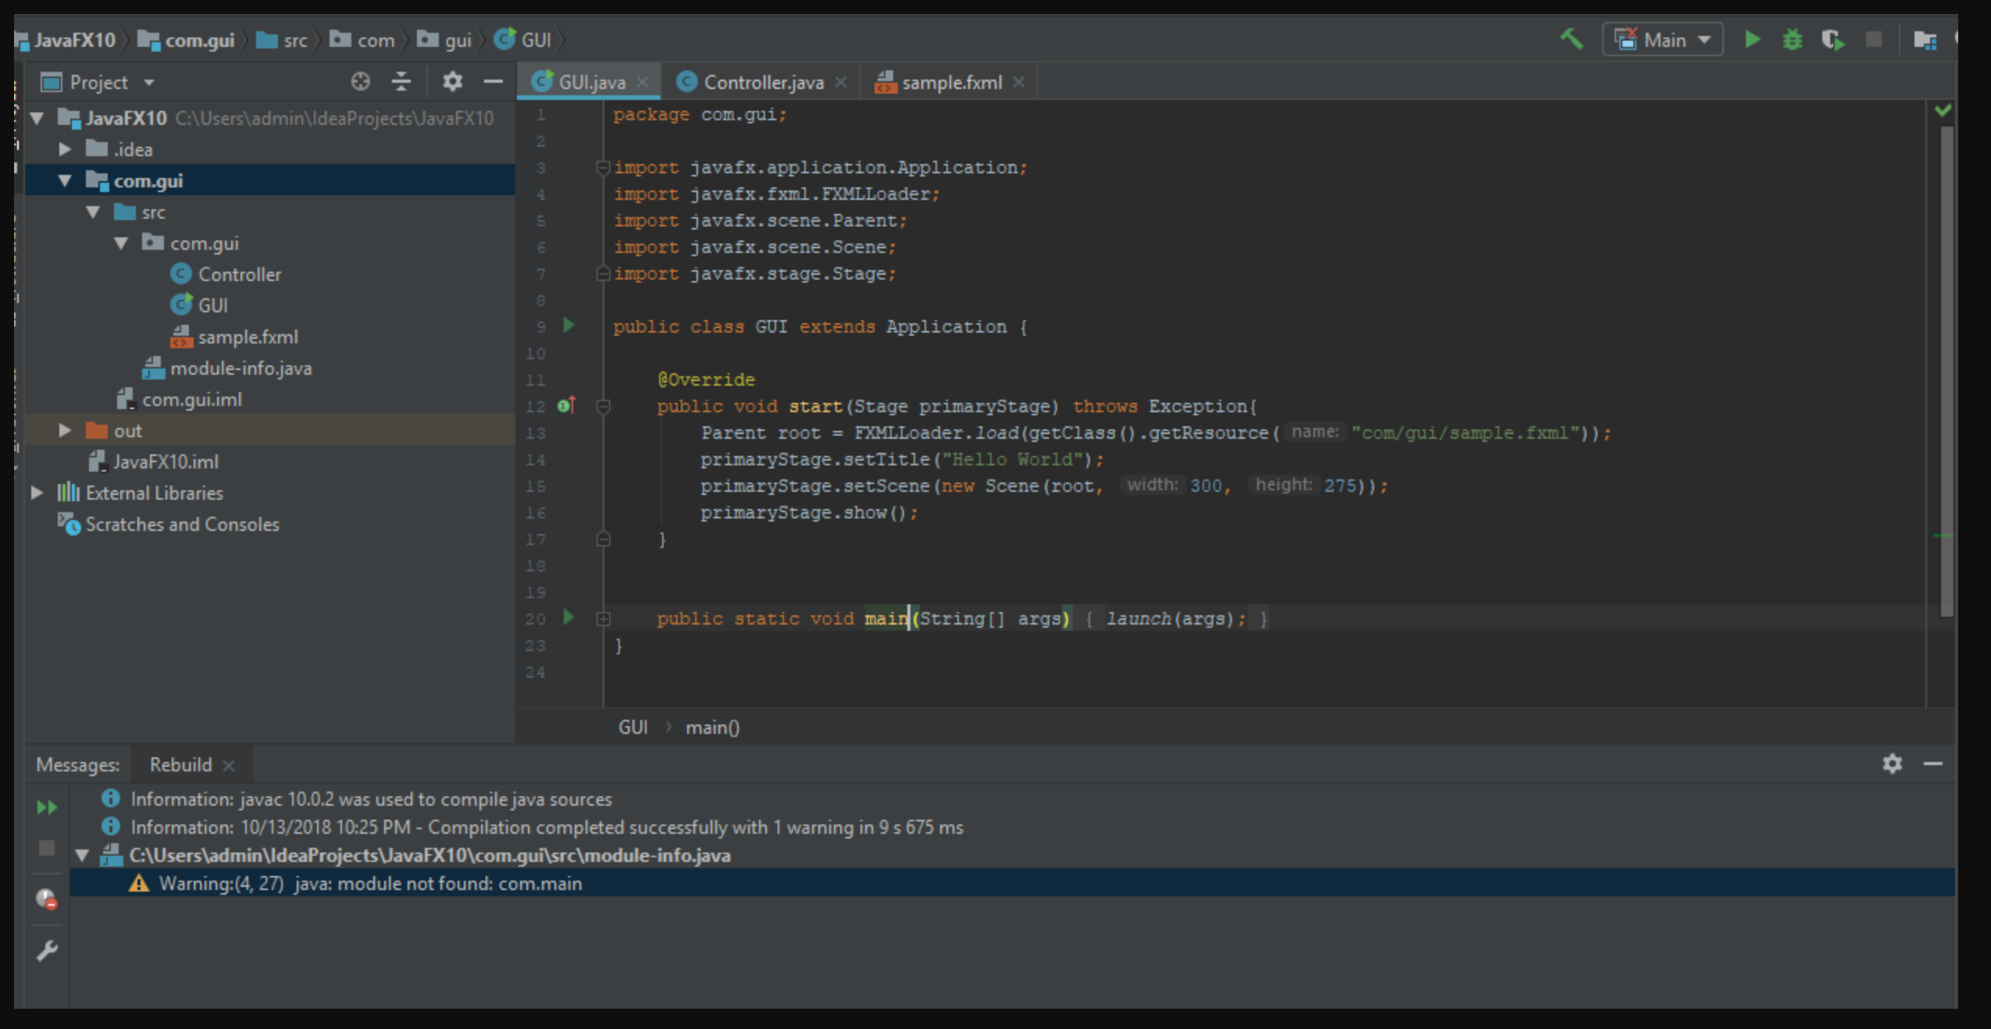Click src breadcrumb in navigation bar
The height and width of the screenshot is (1029, 1991).
click(x=282, y=40)
